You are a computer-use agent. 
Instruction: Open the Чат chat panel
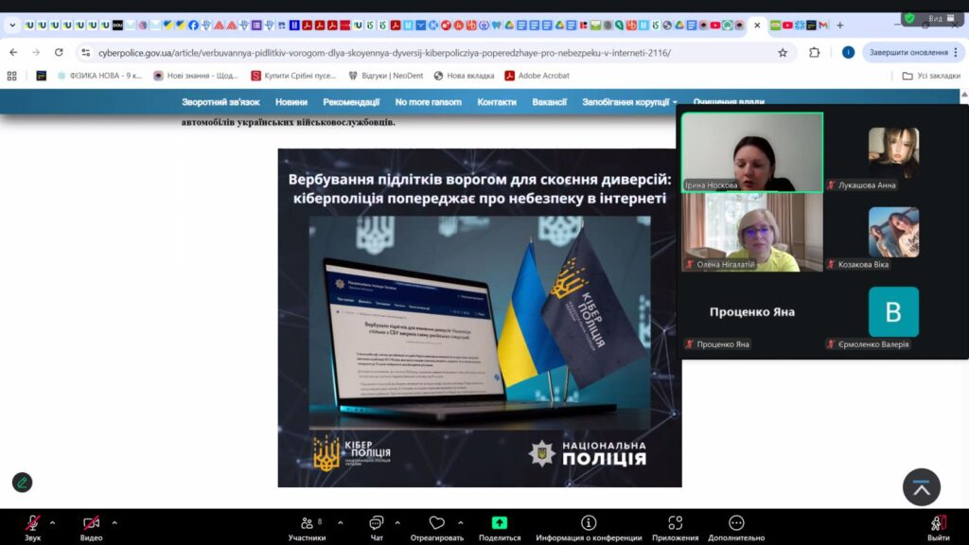pos(376,523)
